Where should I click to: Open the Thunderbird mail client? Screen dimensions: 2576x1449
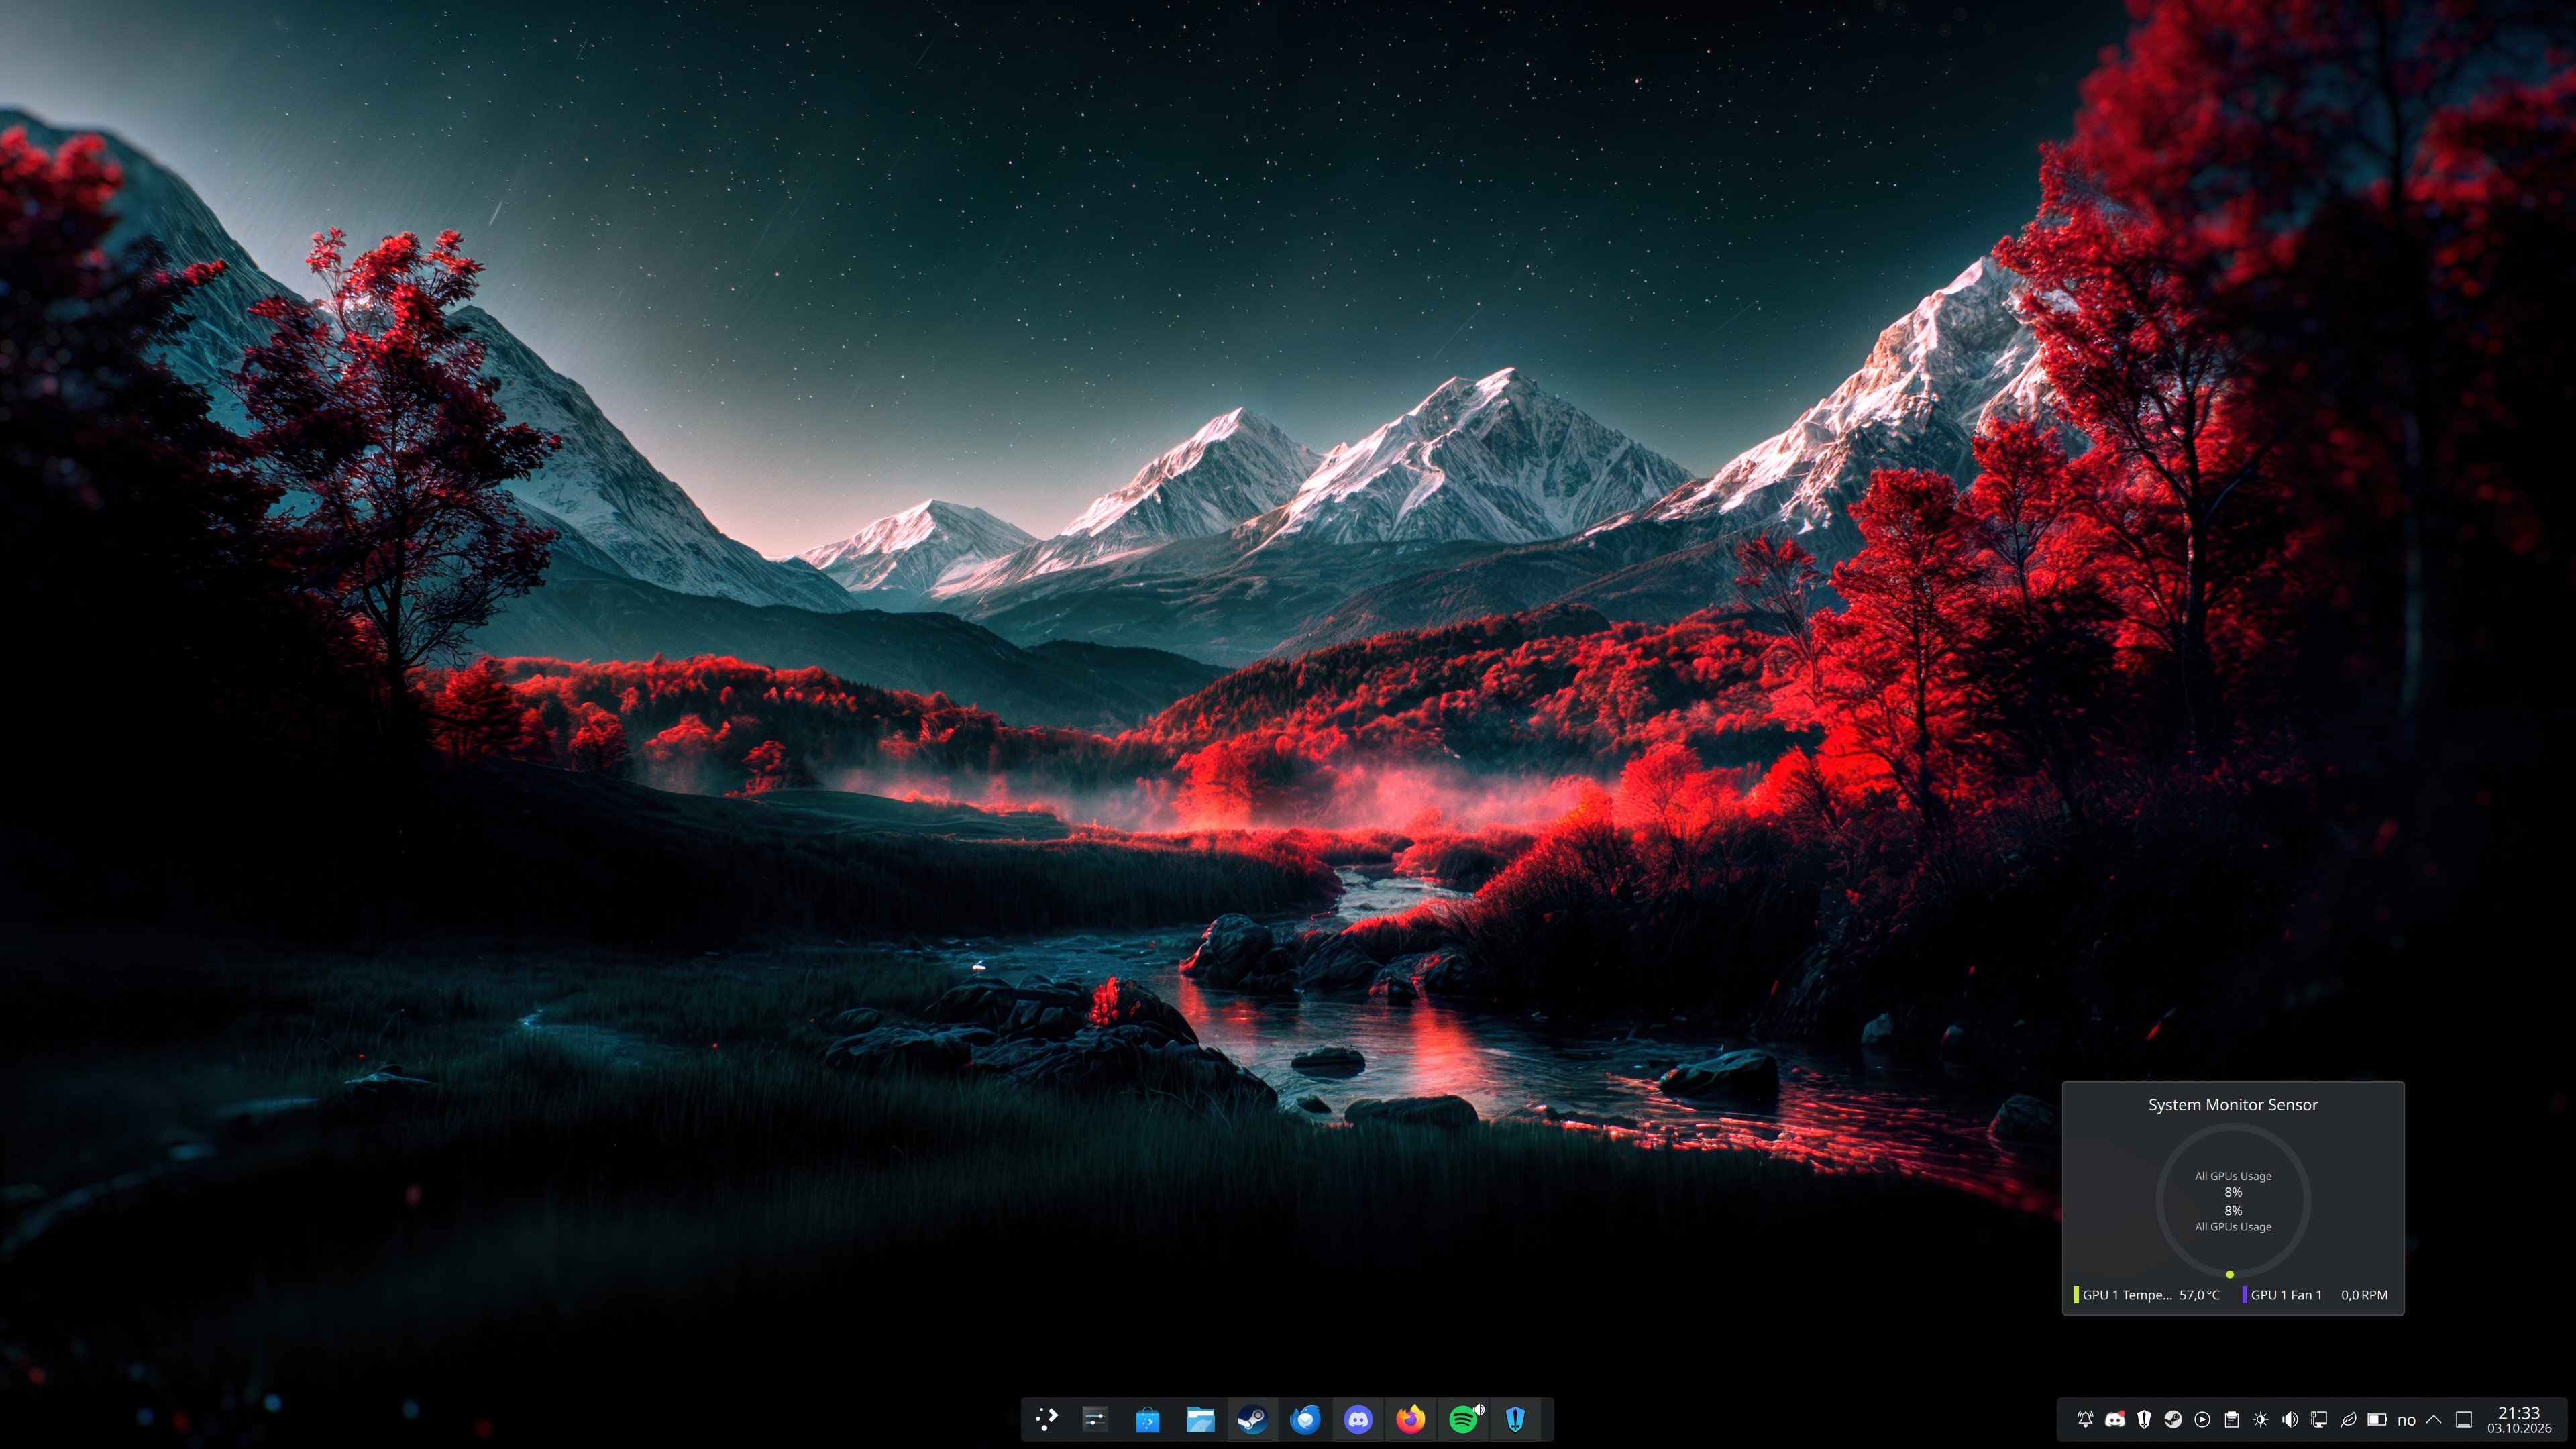tap(1305, 1419)
